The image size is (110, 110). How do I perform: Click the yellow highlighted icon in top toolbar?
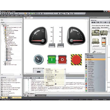(x=25, y=13)
